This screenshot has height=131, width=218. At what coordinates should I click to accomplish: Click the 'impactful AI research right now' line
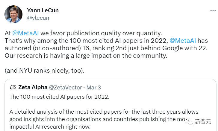(x=49, y=126)
